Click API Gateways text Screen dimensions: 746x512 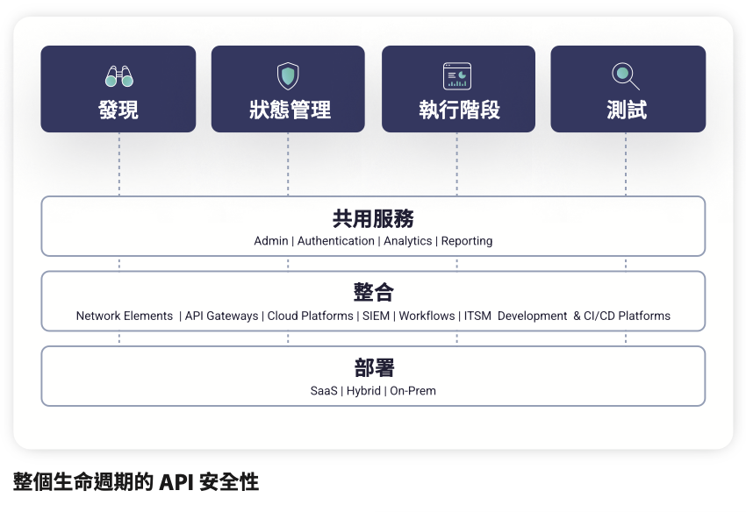221,316
